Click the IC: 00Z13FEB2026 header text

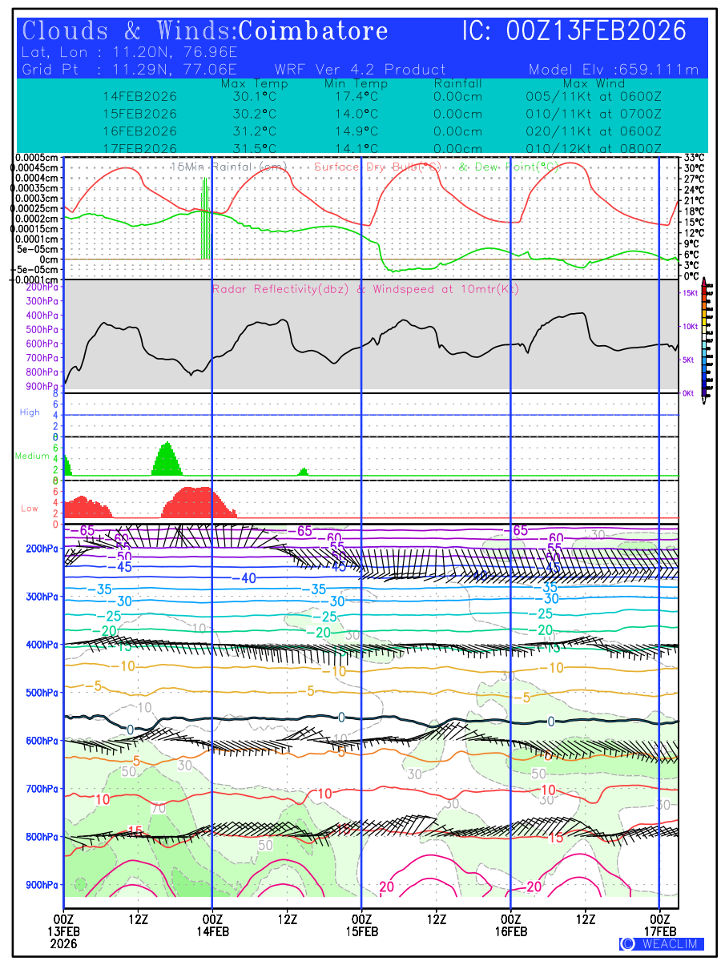[574, 31]
